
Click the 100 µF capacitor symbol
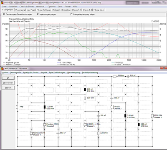(98, 116)
